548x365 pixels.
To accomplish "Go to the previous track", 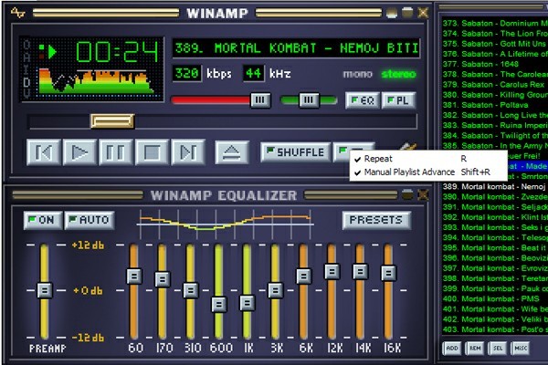I will 43,152.
